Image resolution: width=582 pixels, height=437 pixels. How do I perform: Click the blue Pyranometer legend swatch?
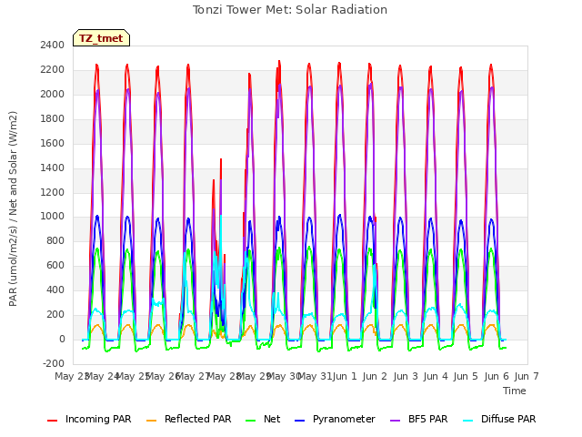[x=299, y=421]
